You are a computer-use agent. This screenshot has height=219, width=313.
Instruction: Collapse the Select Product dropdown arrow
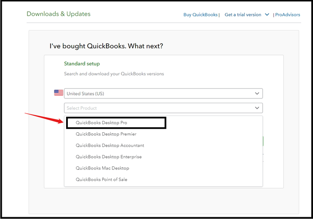point(257,108)
